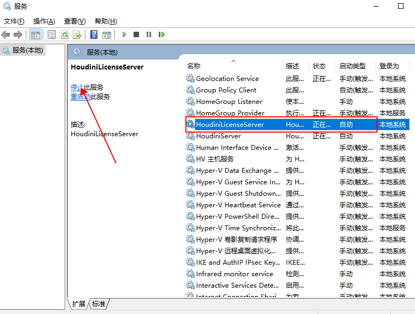The width and height of the screenshot is (415, 314).
Task: Select the Hyper-V Data Exchange row
Action: pos(297,171)
